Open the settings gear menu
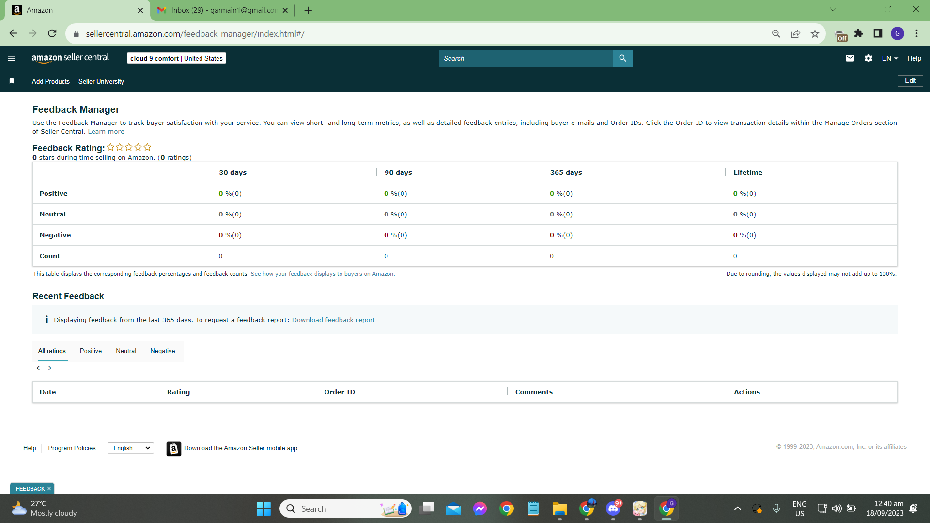Image resolution: width=930 pixels, height=523 pixels. [x=868, y=58]
